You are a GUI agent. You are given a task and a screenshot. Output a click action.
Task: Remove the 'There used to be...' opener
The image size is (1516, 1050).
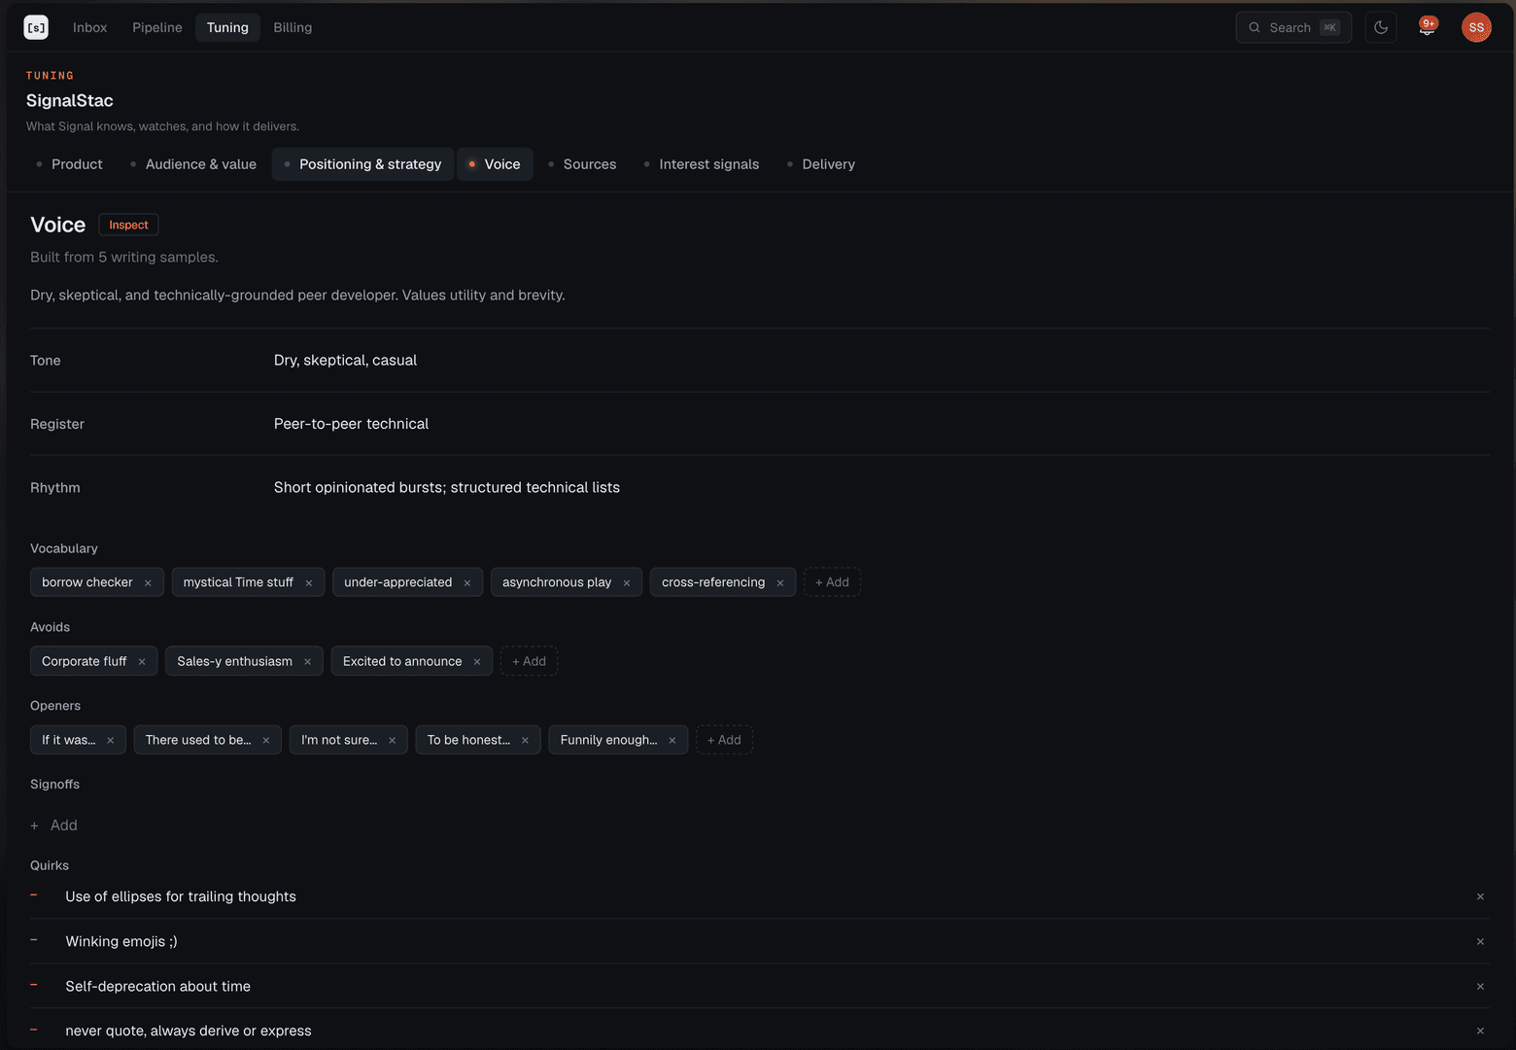[x=266, y=741]
